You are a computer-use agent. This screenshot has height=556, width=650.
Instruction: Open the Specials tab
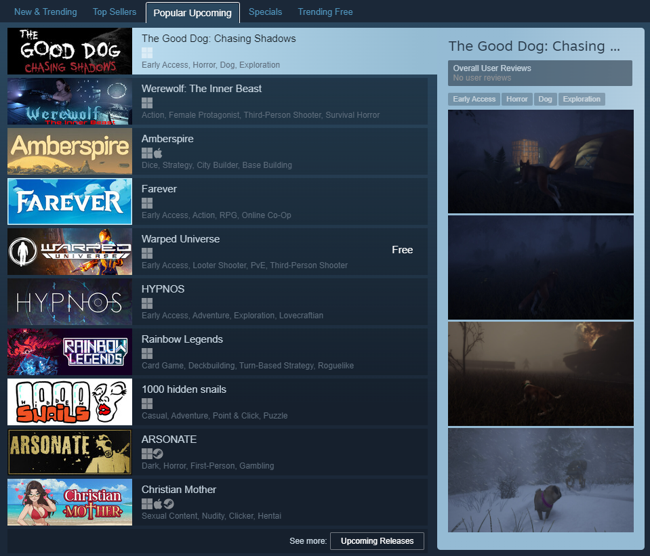265,12
